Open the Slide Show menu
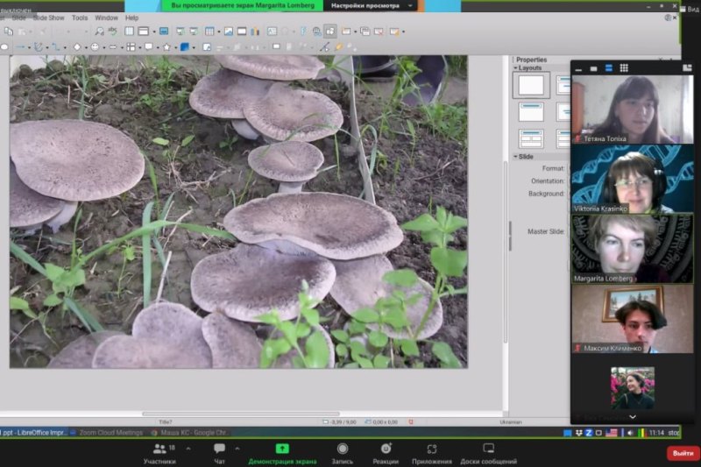This screenshot has width=701, height=467. [x=49, y=18]
